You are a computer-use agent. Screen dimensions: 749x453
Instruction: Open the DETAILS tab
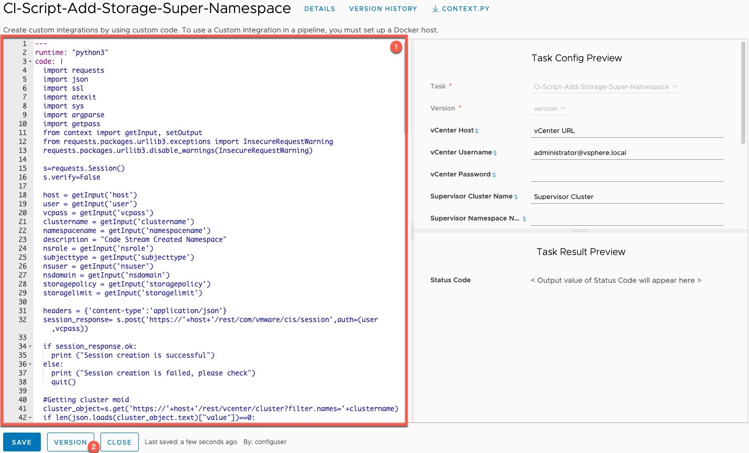(319, 9)
